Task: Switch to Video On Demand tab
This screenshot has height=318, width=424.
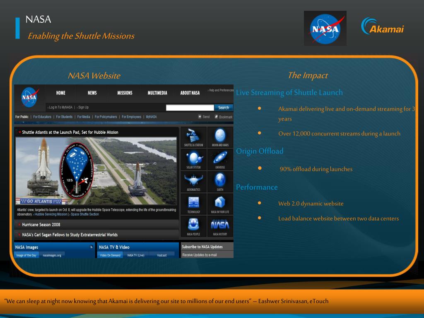Action: point(110,255)
